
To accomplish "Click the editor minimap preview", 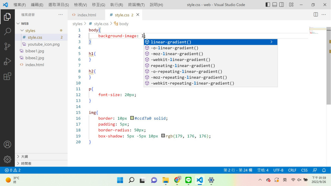I will tap(317, 31).
